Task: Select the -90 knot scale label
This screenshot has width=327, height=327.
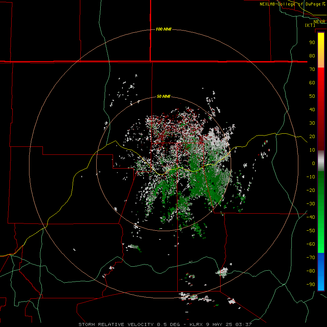Action: point(311,284)
